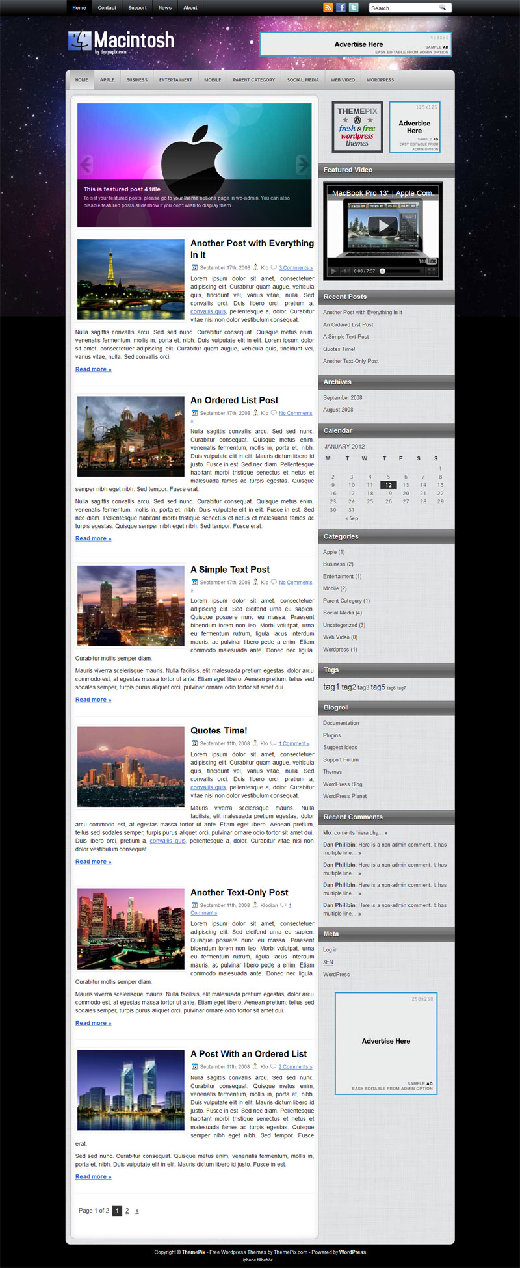
Task: Open the Support top menu item
Action: pos(137,8)
